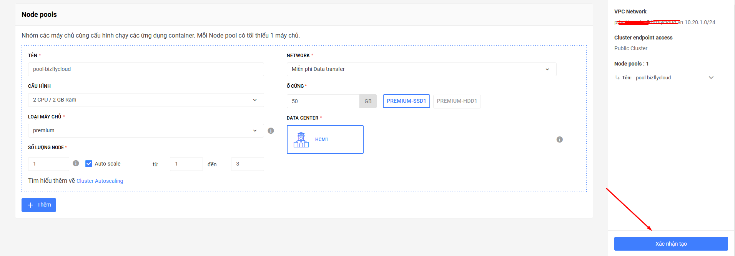Click the Số lượng node input field
This screenshot has width=735, height=256.
pyautogui.click(x=48, y=164)
